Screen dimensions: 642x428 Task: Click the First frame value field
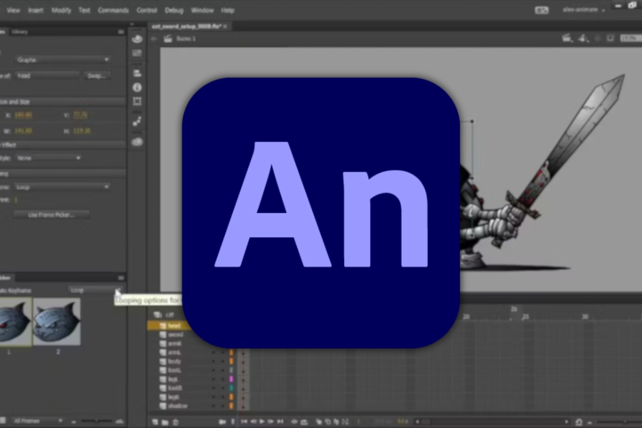click(x=16, y=200)
